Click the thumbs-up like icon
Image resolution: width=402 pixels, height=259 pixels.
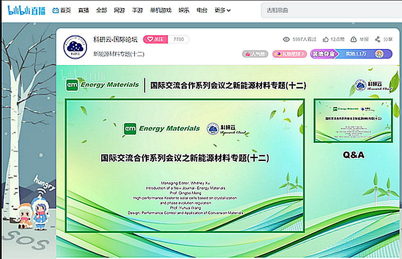pyautogui.click(x=325, y=39)
